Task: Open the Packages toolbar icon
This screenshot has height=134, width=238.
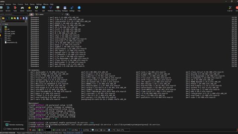Action: coord(65,9)
